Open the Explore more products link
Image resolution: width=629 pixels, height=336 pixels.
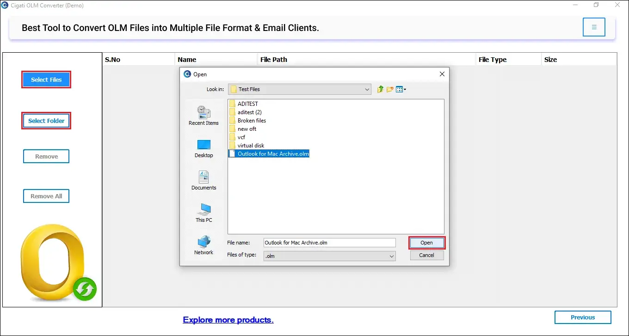(228, 320)
